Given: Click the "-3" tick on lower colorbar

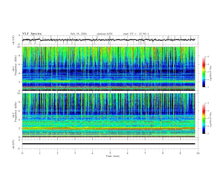Looking at the screenshot, I should click(208, 103).
